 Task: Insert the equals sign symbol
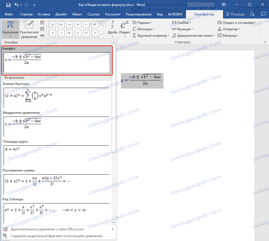(70, 25)
